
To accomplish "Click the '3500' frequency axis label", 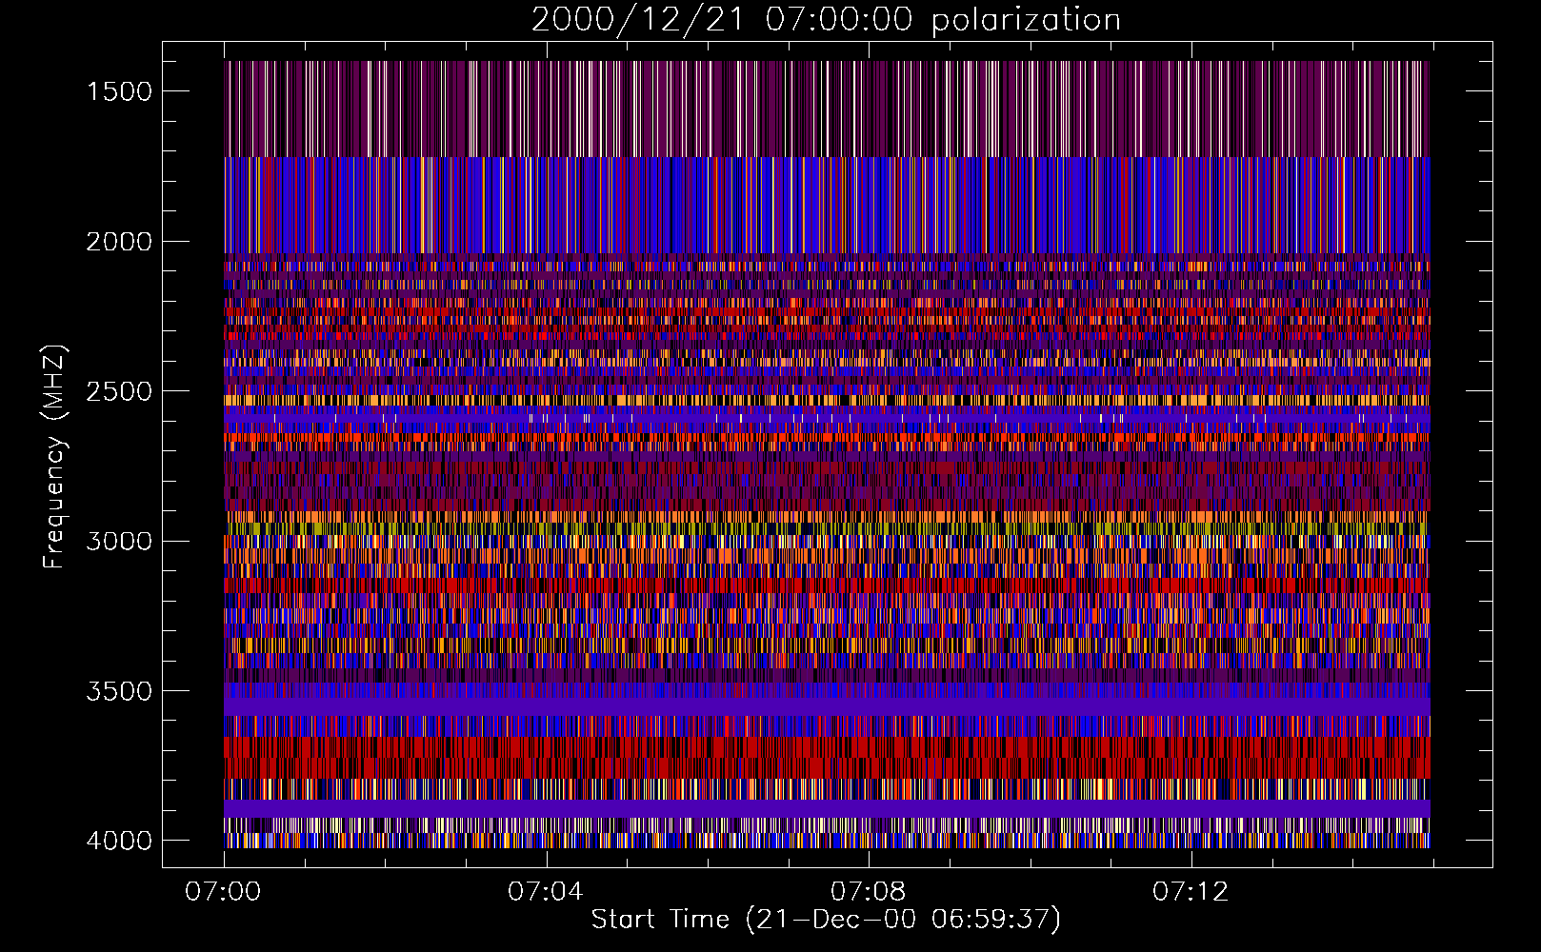I will 119,691.
